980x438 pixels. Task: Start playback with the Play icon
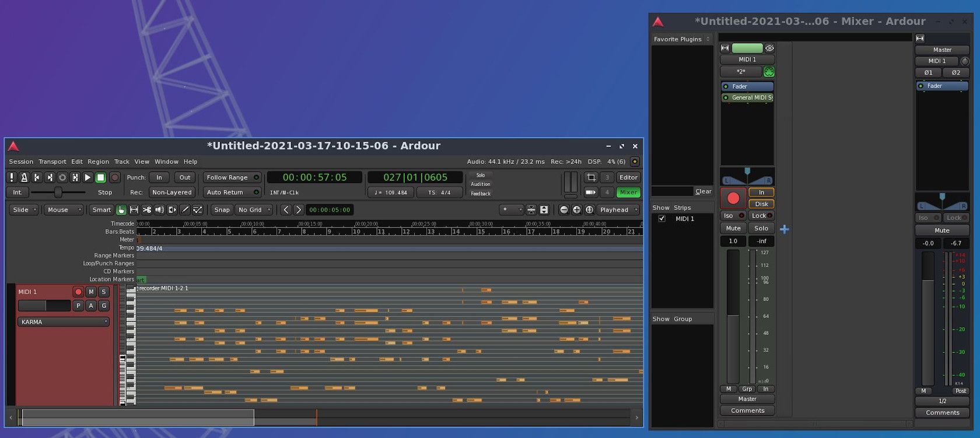click(87, 177)
